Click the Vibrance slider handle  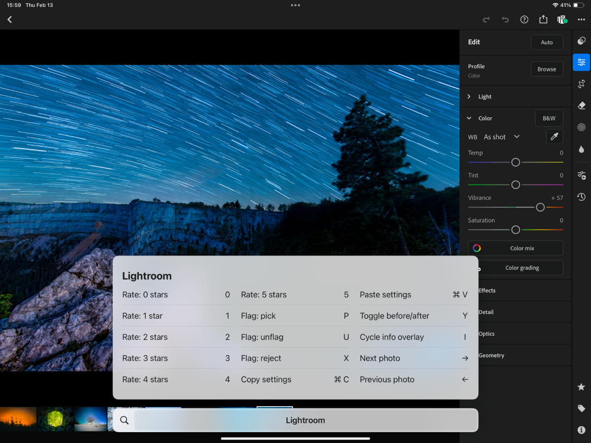click(x=540, y=207)
